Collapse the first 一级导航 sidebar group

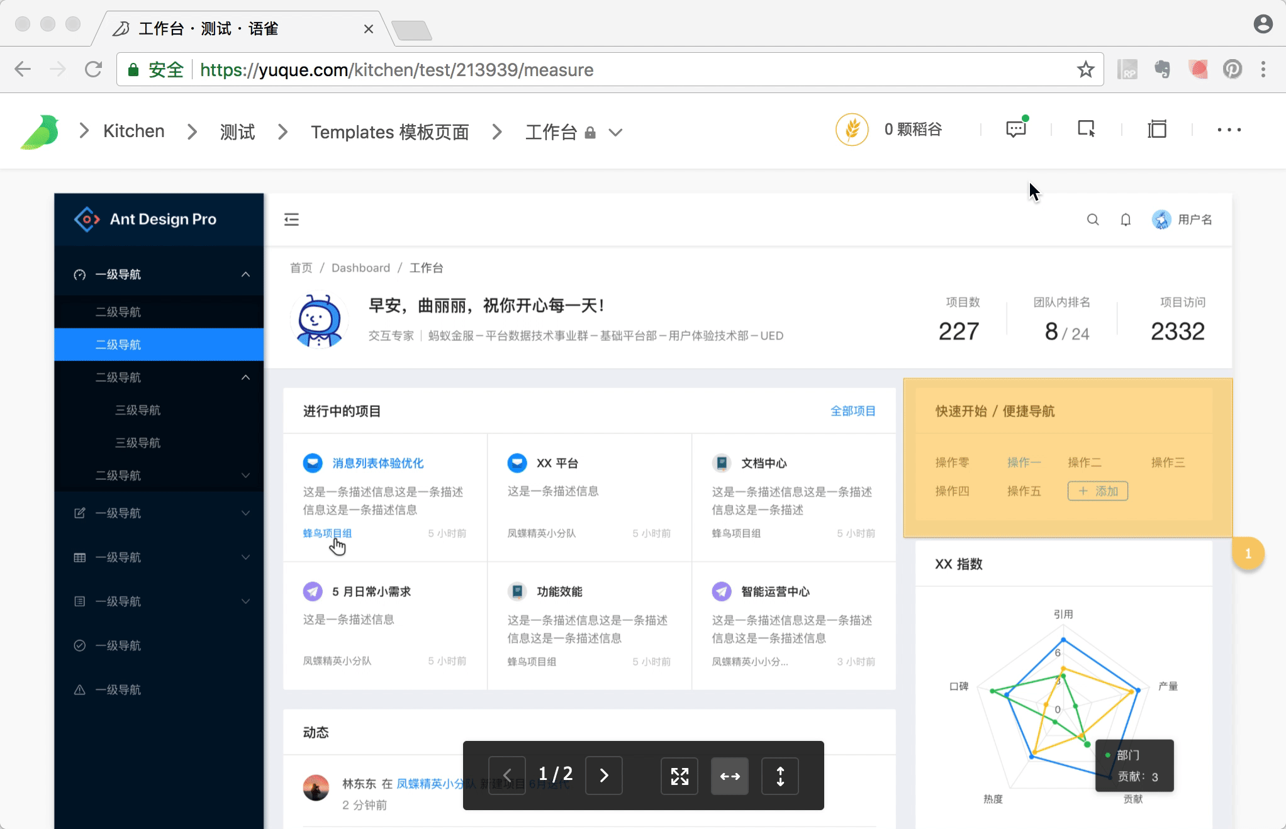click(245, 274)
